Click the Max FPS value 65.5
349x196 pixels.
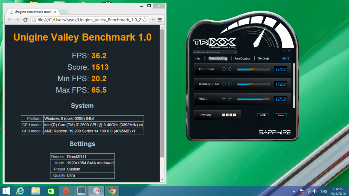click(99, 90)
